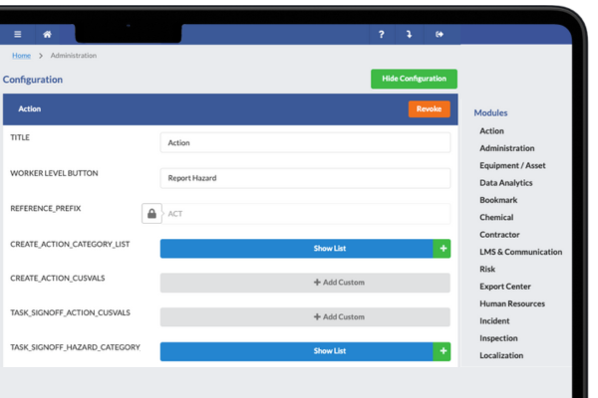Open help via the question mark icon
This screenshot has width=598, height=398.
(381, 34)
